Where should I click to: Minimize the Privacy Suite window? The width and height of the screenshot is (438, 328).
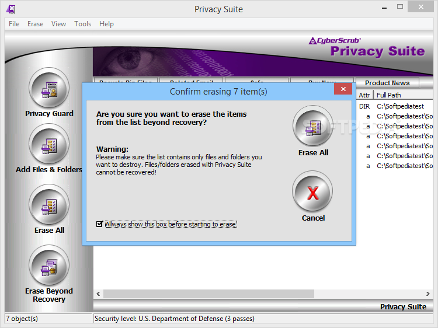click(x=384, y=8)
